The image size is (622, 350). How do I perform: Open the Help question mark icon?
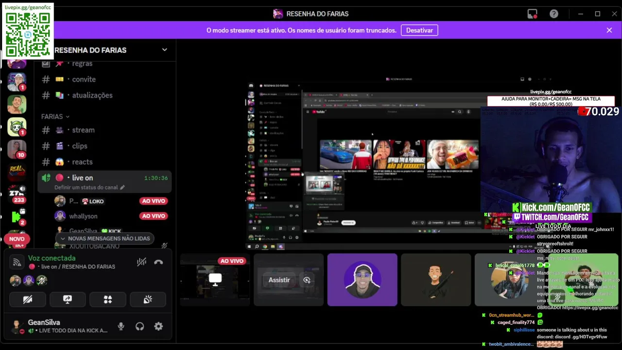(x=554, y=14)
